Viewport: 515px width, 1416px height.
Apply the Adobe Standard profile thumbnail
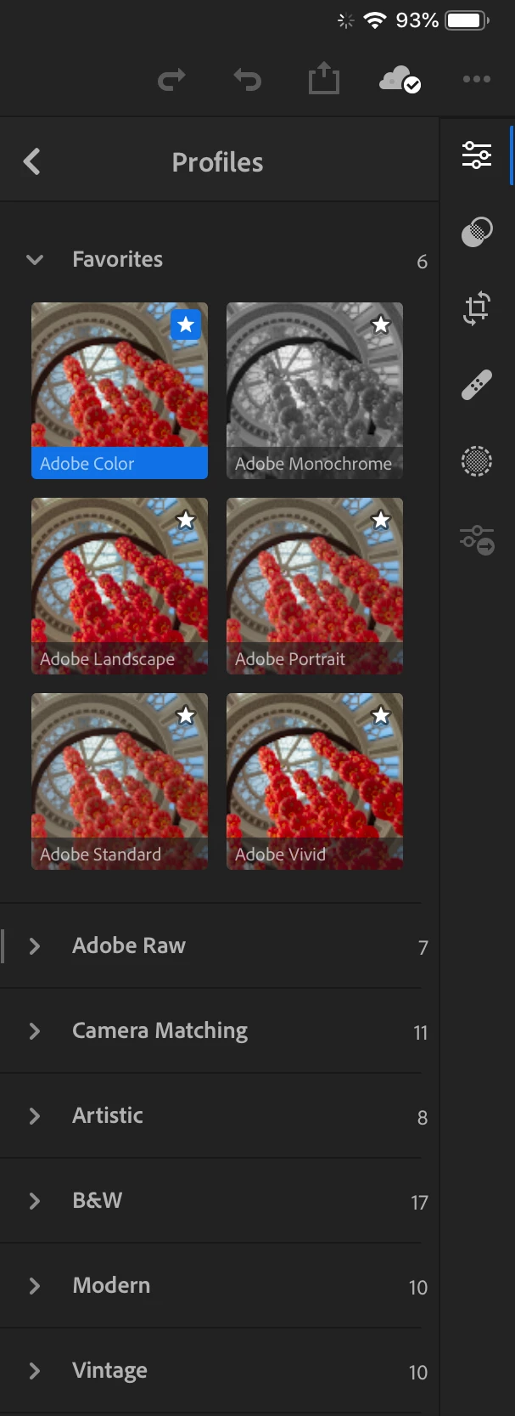(x=120, y=781)
